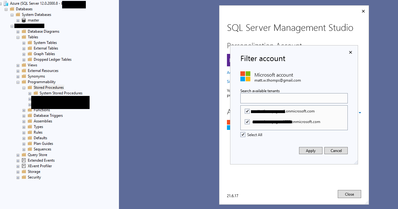Screen dimensions: 398x209
Task: Click the Storage folder icon
Action: [24, 172]
